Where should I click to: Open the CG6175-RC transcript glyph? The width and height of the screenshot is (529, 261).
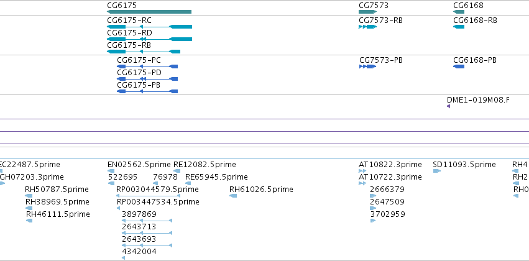[149, 27]
